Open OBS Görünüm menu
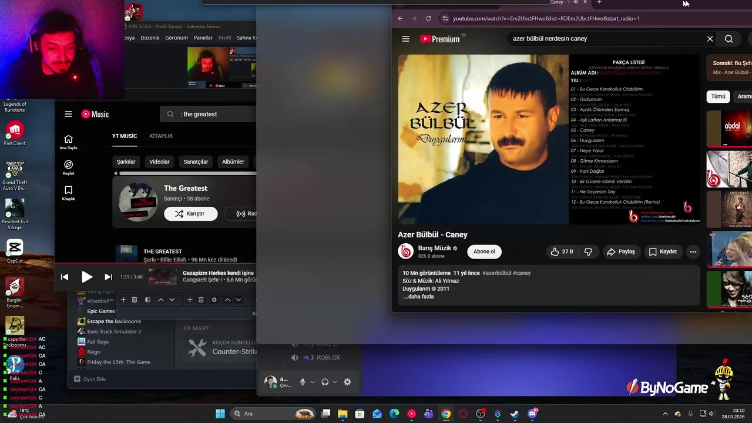752x423 pixels. click(176, 38)
